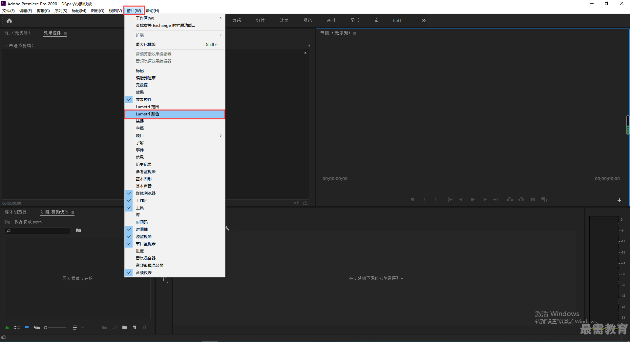Step back one frame
This screenshot has height=342, width=630.
pos(461,199)
